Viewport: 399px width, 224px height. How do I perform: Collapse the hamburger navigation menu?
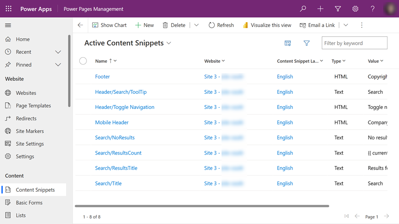point(8,25)
